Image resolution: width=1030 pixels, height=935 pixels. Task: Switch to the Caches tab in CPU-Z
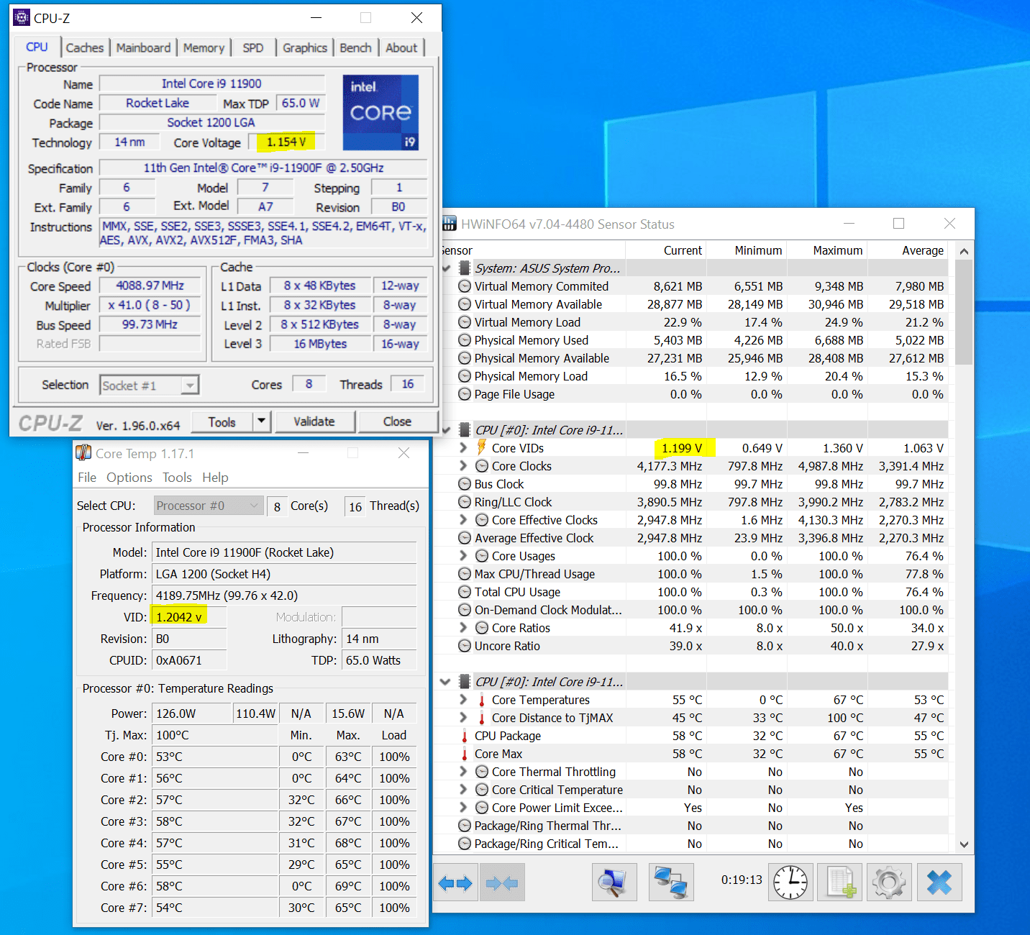tap(85, 47)
